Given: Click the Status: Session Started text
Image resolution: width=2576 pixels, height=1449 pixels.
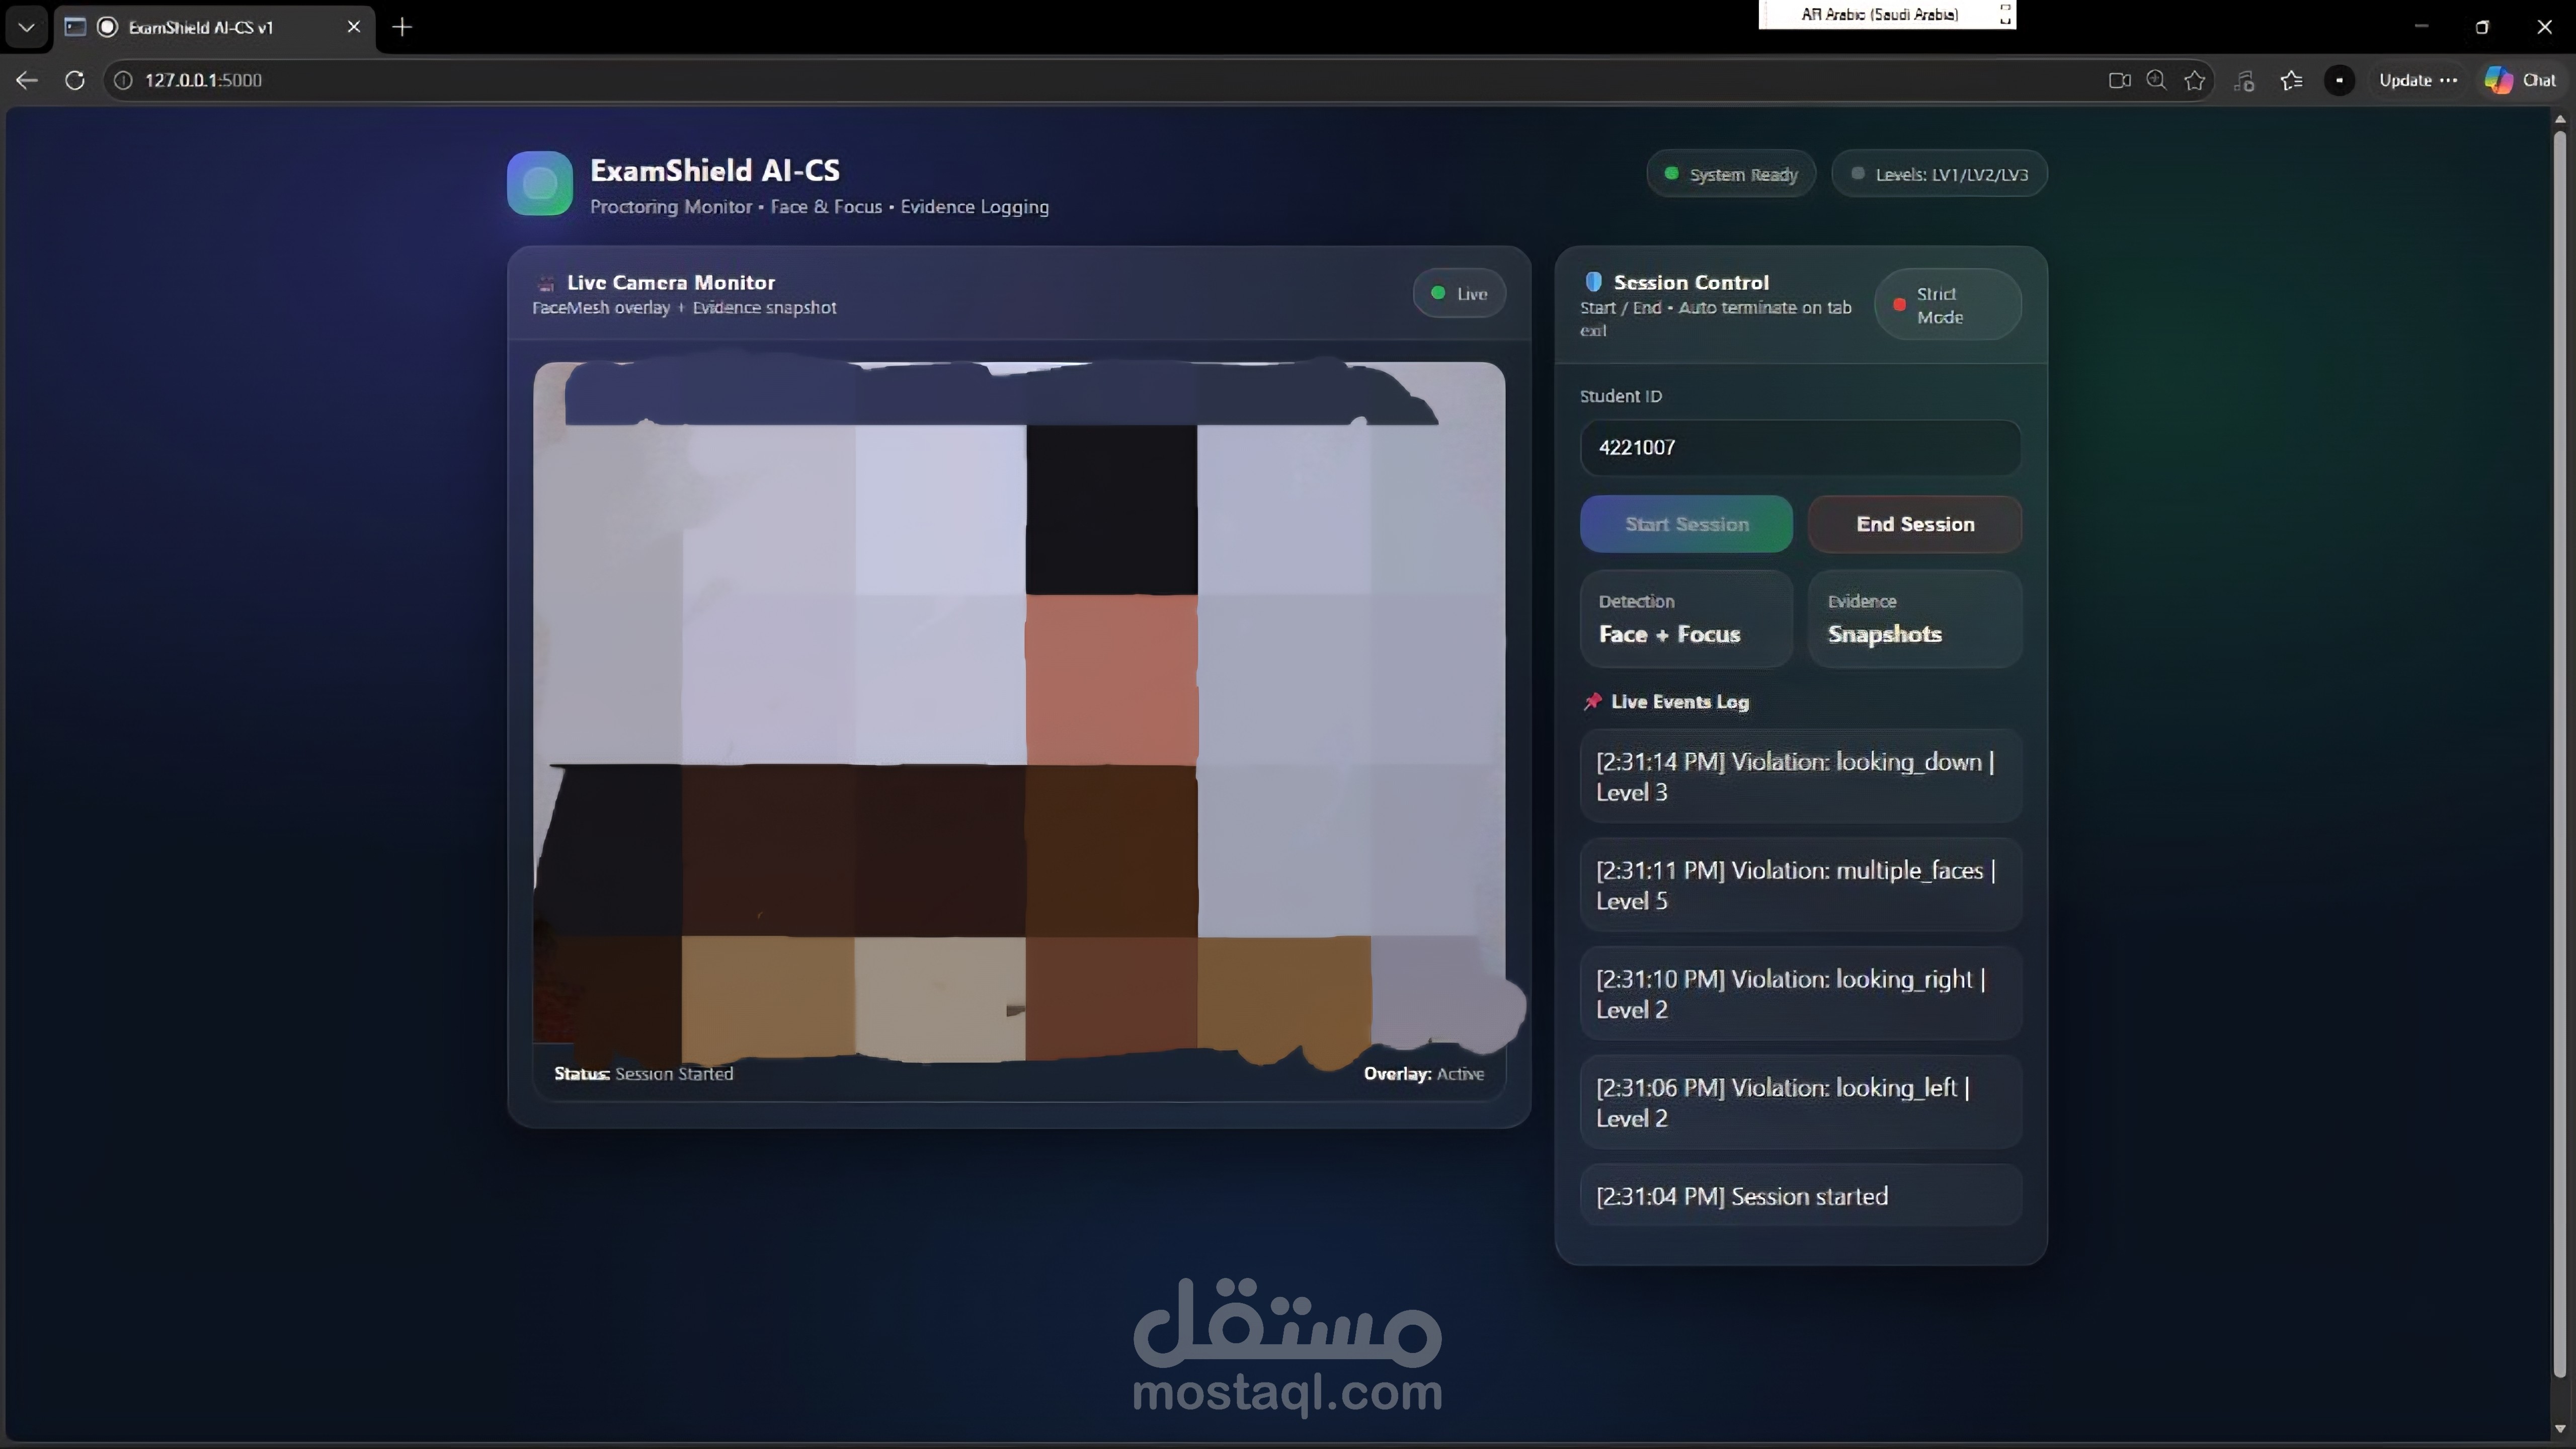Looking at the screenshot, I should coord(643,1073).
